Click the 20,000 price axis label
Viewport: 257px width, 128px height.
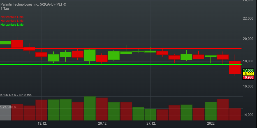pos(248,39)
